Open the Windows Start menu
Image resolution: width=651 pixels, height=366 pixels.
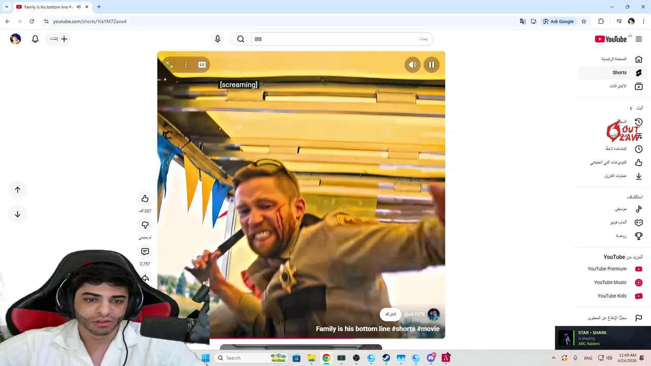pyautogui.click(x=205, y=358)
